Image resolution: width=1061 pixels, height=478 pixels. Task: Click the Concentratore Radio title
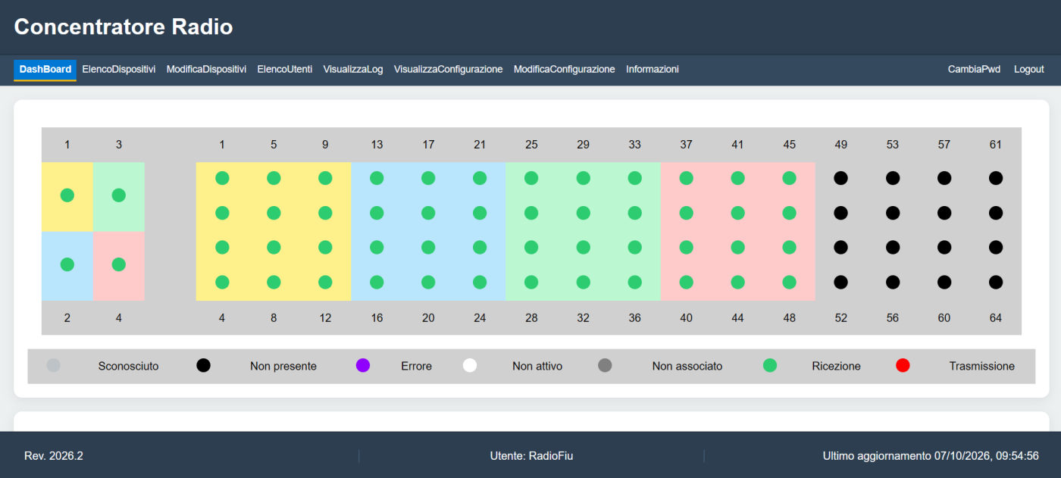[x=124, y=27]
